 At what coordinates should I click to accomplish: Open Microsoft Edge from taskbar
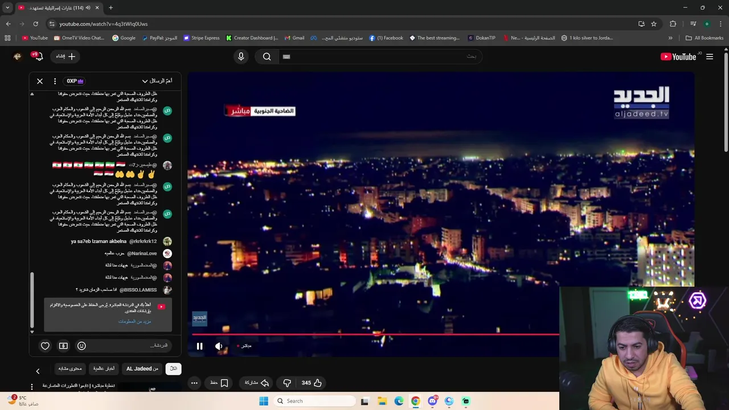399,401
